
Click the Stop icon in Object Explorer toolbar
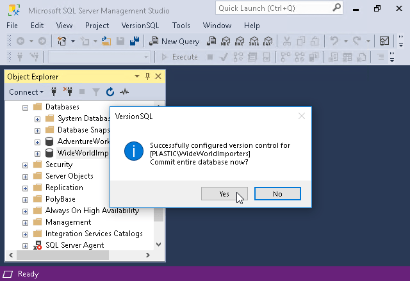pyautogui.click(x=82, y=92)
